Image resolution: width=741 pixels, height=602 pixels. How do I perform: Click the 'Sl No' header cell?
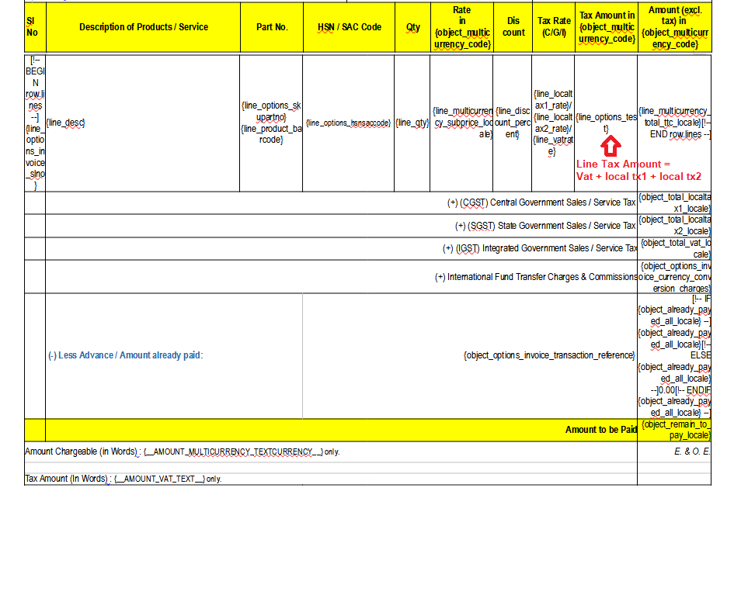click(32, 27)
